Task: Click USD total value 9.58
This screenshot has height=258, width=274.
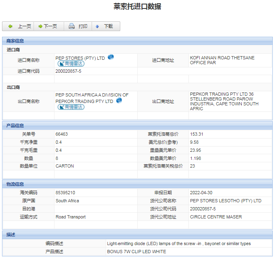Action: 195,142
